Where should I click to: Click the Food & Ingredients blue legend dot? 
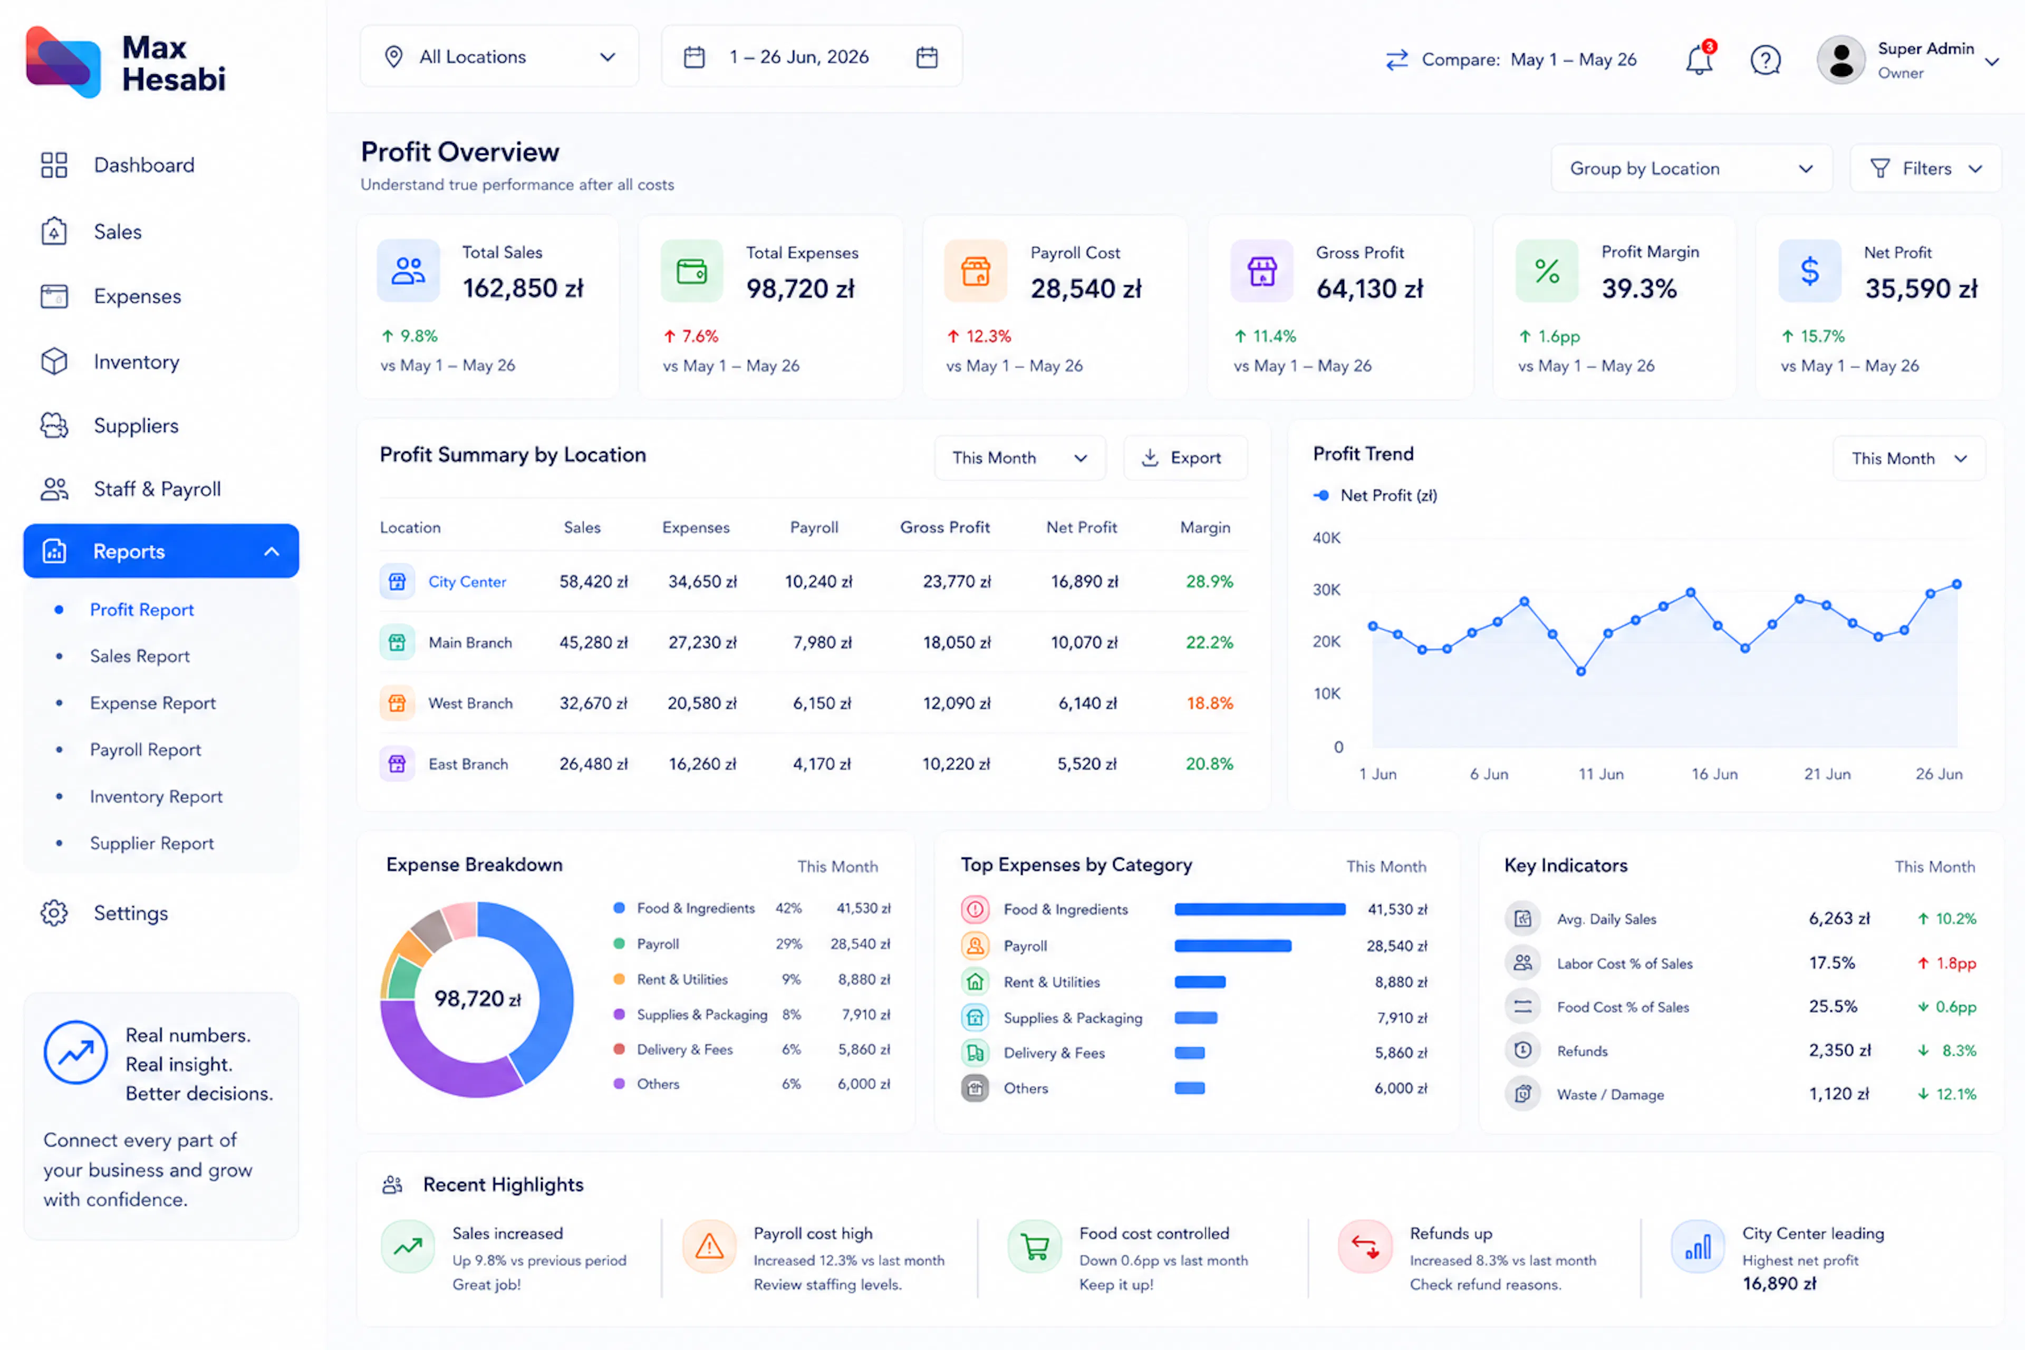tap(618, 908)
